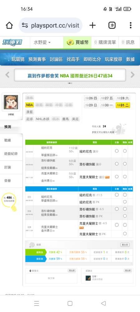Select the 預測 sidebar tab
140x312 pixels.
(x=11, y=127)
